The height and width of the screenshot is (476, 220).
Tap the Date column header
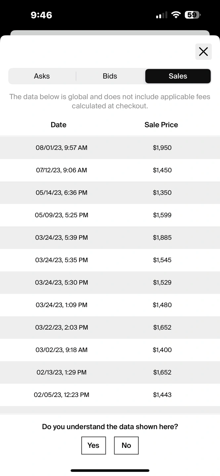click(59, 125)
